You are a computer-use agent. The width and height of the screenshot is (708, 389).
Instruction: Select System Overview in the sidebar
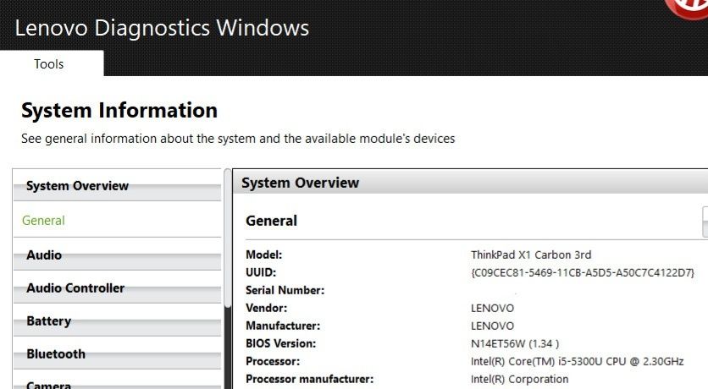click(118, 186)
